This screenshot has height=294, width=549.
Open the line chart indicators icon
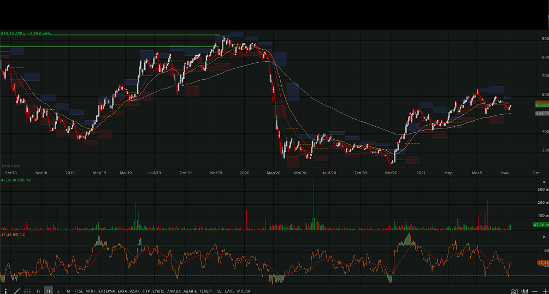click(515, 291)
